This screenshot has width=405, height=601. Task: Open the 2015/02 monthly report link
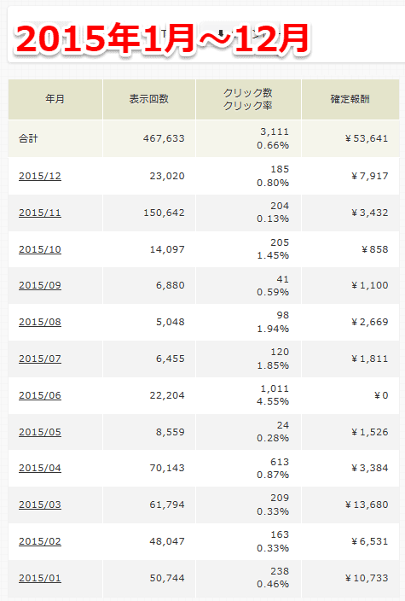pos(40,541)
